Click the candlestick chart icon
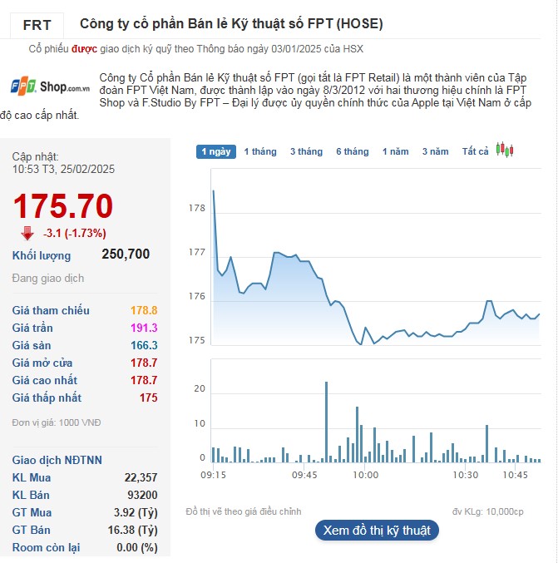Image resolution: width=558 pixels, height=563 pixels. click(x=505, y=151)
